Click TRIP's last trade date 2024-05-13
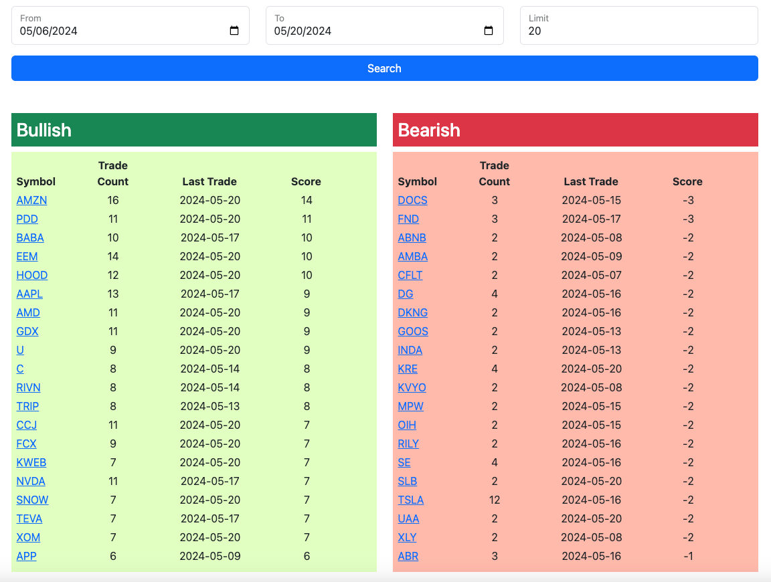Viewport: 771px width, 582px height. 210,406
